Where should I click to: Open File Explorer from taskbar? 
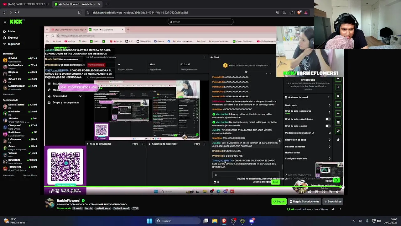pyautogui.click(x=215, y=221)
